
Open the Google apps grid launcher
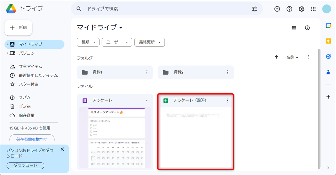(x=313, y=9)
